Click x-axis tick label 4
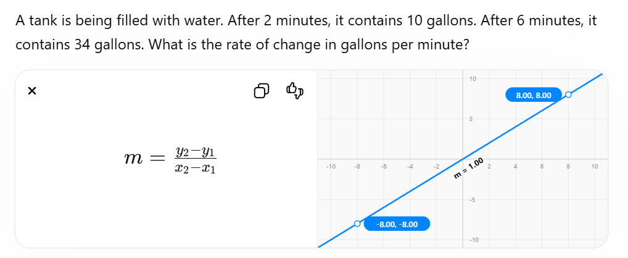Viewport: 628px width, 258px height. (516, 166)
